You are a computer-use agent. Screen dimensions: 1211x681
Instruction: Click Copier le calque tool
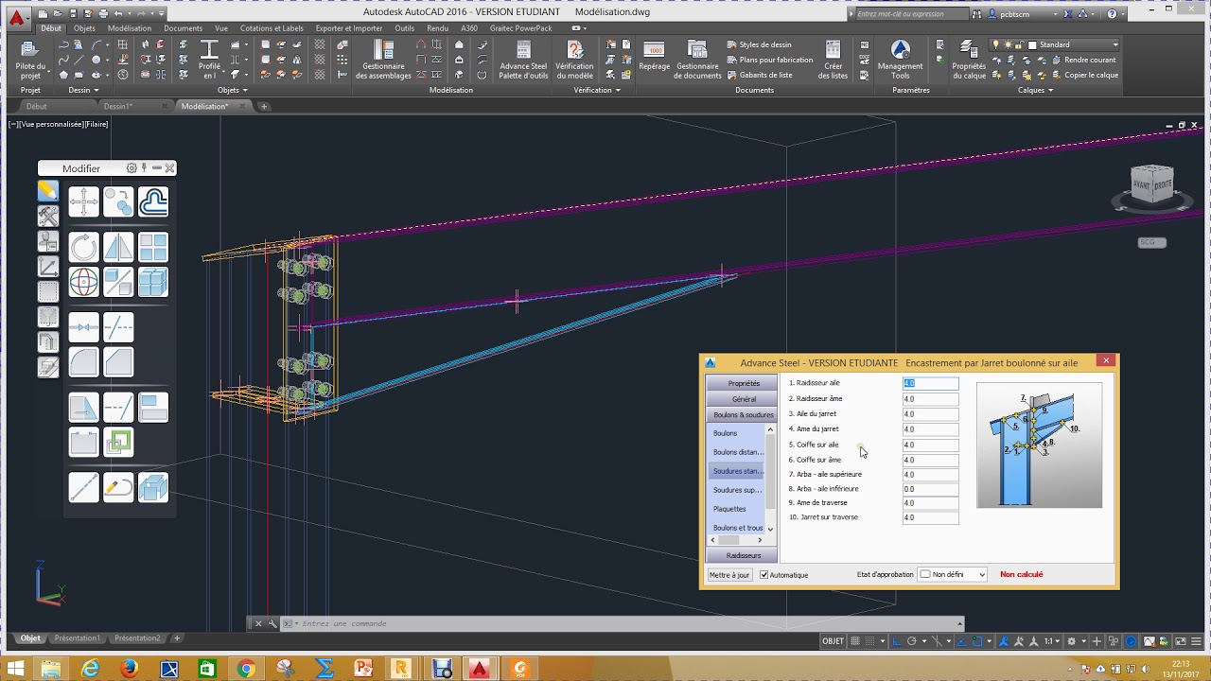click(1083, 75)
